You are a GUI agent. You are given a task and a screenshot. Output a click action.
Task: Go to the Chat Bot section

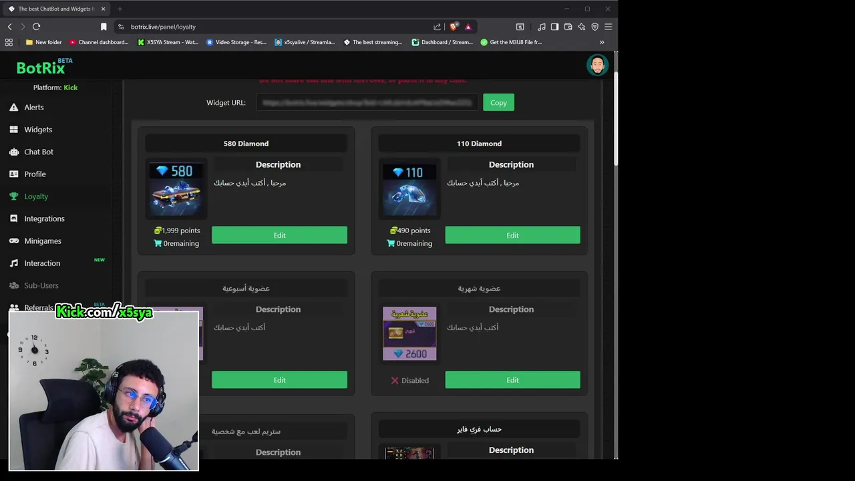38,152
